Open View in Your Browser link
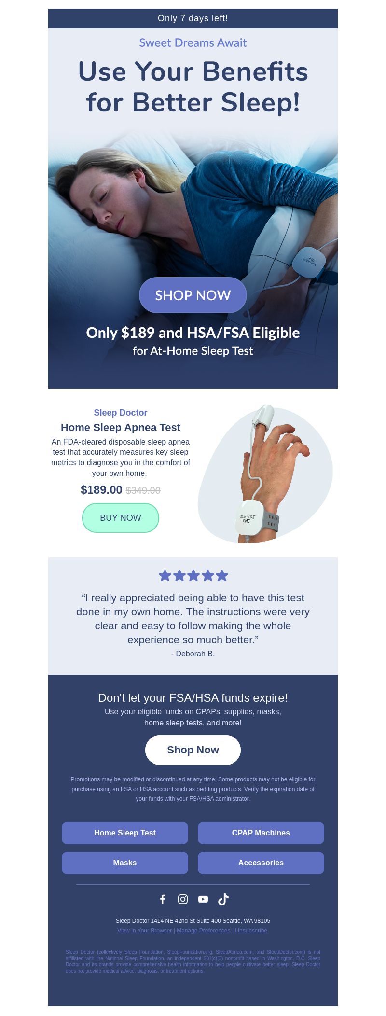Image resolution: width=386 pixels, height=1016 pixels. point(144,931)
